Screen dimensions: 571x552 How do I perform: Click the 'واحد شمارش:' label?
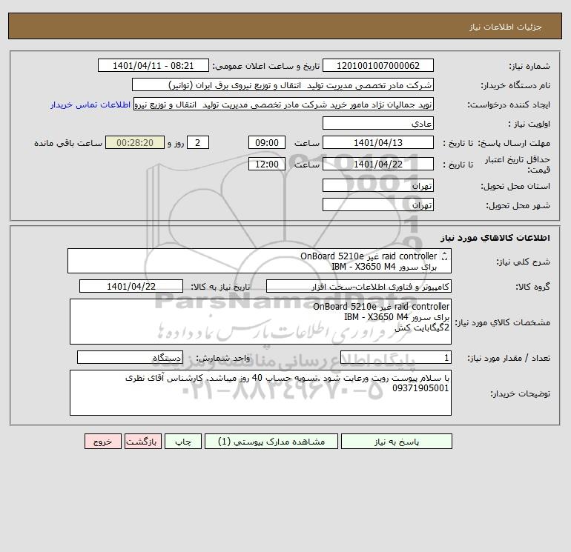[223, 359]
